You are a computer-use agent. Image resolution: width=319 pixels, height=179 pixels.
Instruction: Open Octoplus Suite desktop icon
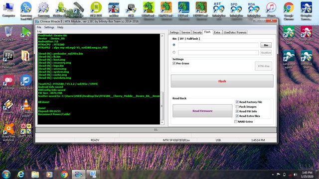[x=289, y=35]
